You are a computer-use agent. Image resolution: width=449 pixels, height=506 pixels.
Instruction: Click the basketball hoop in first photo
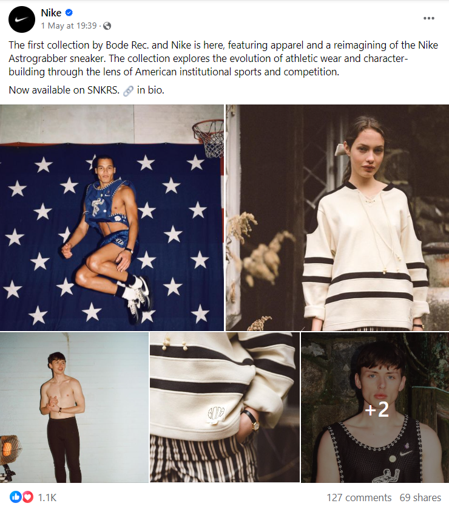pyautogui.click(x=209, y=138)
